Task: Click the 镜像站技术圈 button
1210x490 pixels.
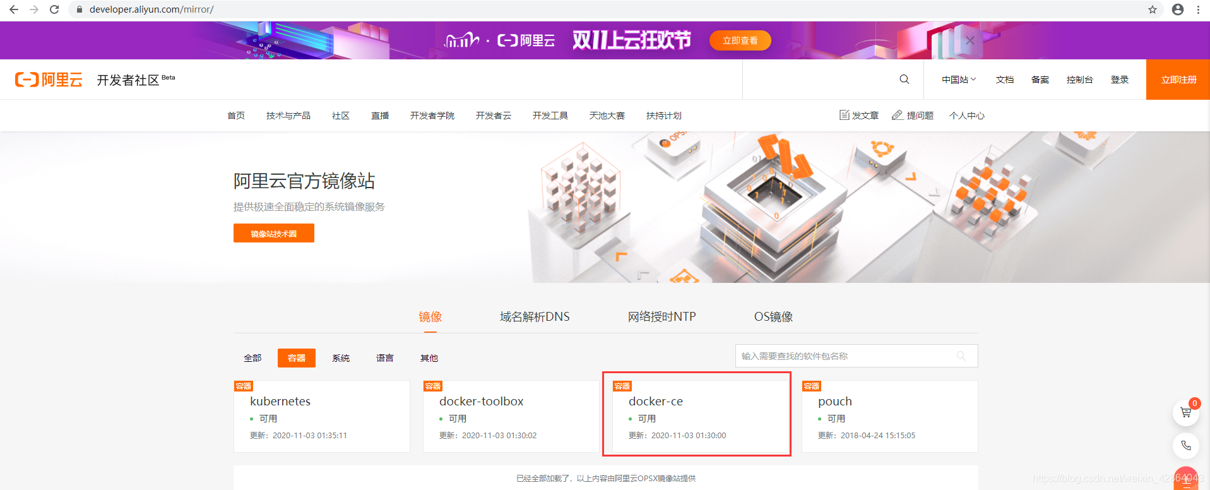Action: 274,234
